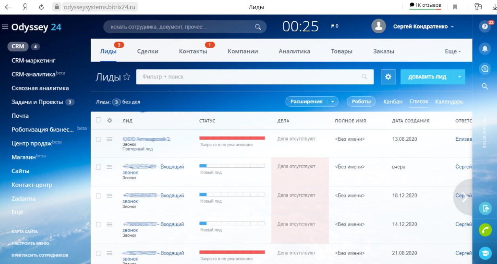The image size is (497, 264).
Task: Click the ДОБАВИТЬ ЛИД button
Action: click(427, 77)
